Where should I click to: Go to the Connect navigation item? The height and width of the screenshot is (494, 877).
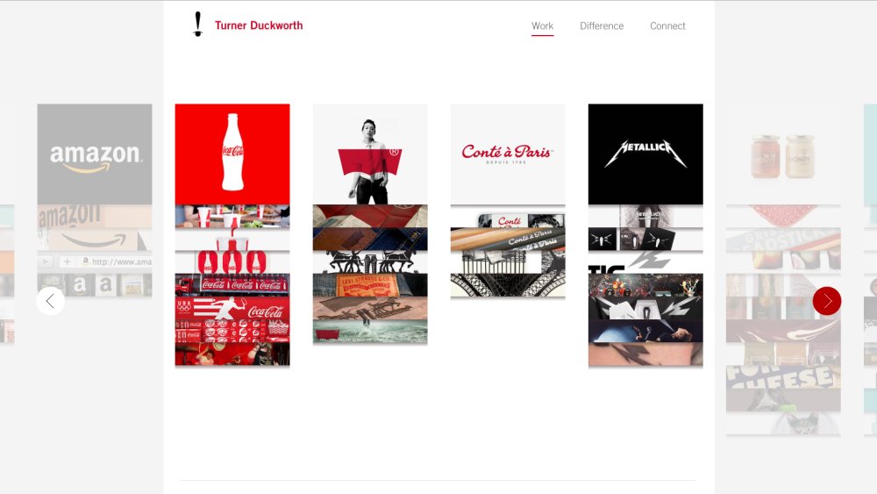(667, 25)
